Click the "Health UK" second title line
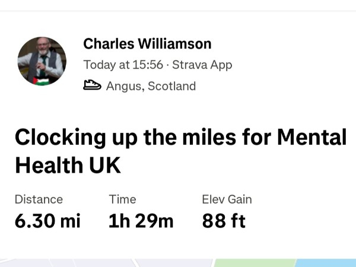 tap(68, 166)
